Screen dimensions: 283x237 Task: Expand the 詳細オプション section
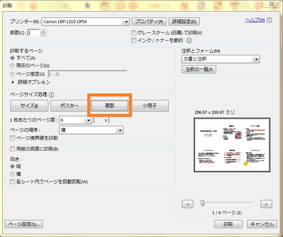(x=13, y=82)
